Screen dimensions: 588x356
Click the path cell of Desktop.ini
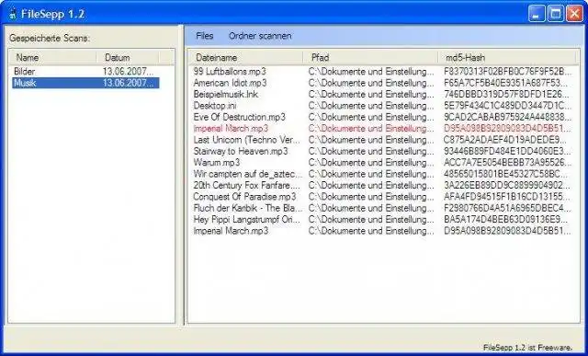[371, 106]
